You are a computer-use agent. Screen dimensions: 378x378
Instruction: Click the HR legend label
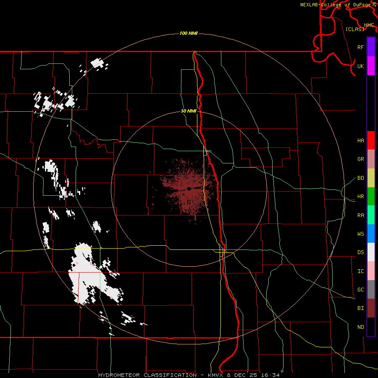coord(360,197)
